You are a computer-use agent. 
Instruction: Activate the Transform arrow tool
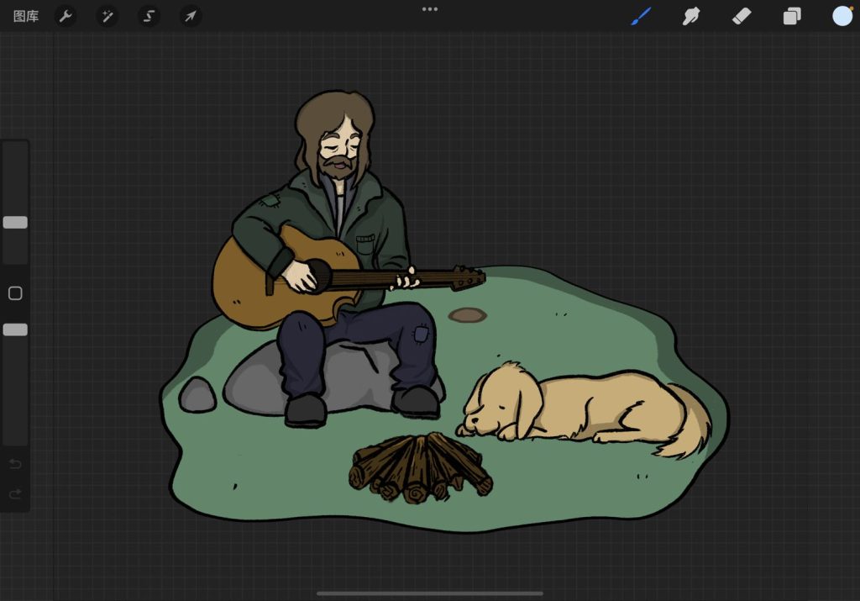[x=191, y=16]
